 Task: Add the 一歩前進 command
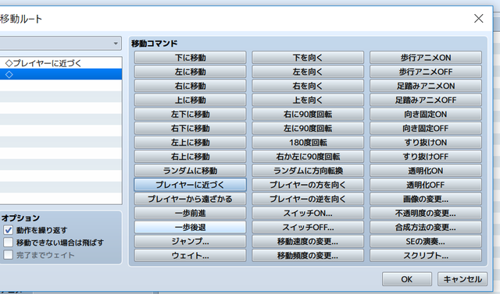click(x=190, y=213)
